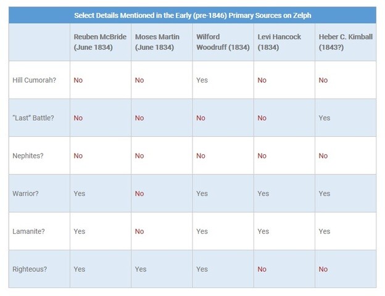The width and height of the screenshot is (385, 296).
Task: Click No in the Lamanite row
Action: point(139,231)
